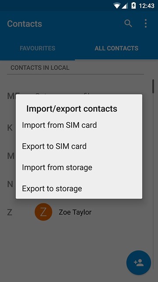The height and width of the screenshot is (282, 158).
Task: Switch to the All Contacts tab
Action: [116, 48]
